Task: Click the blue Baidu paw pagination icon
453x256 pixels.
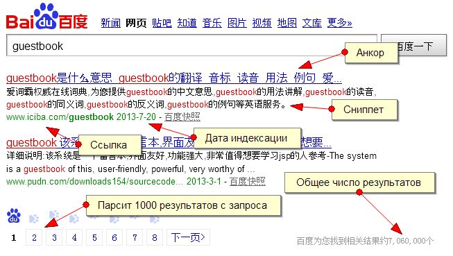Action: pos(14,216)
